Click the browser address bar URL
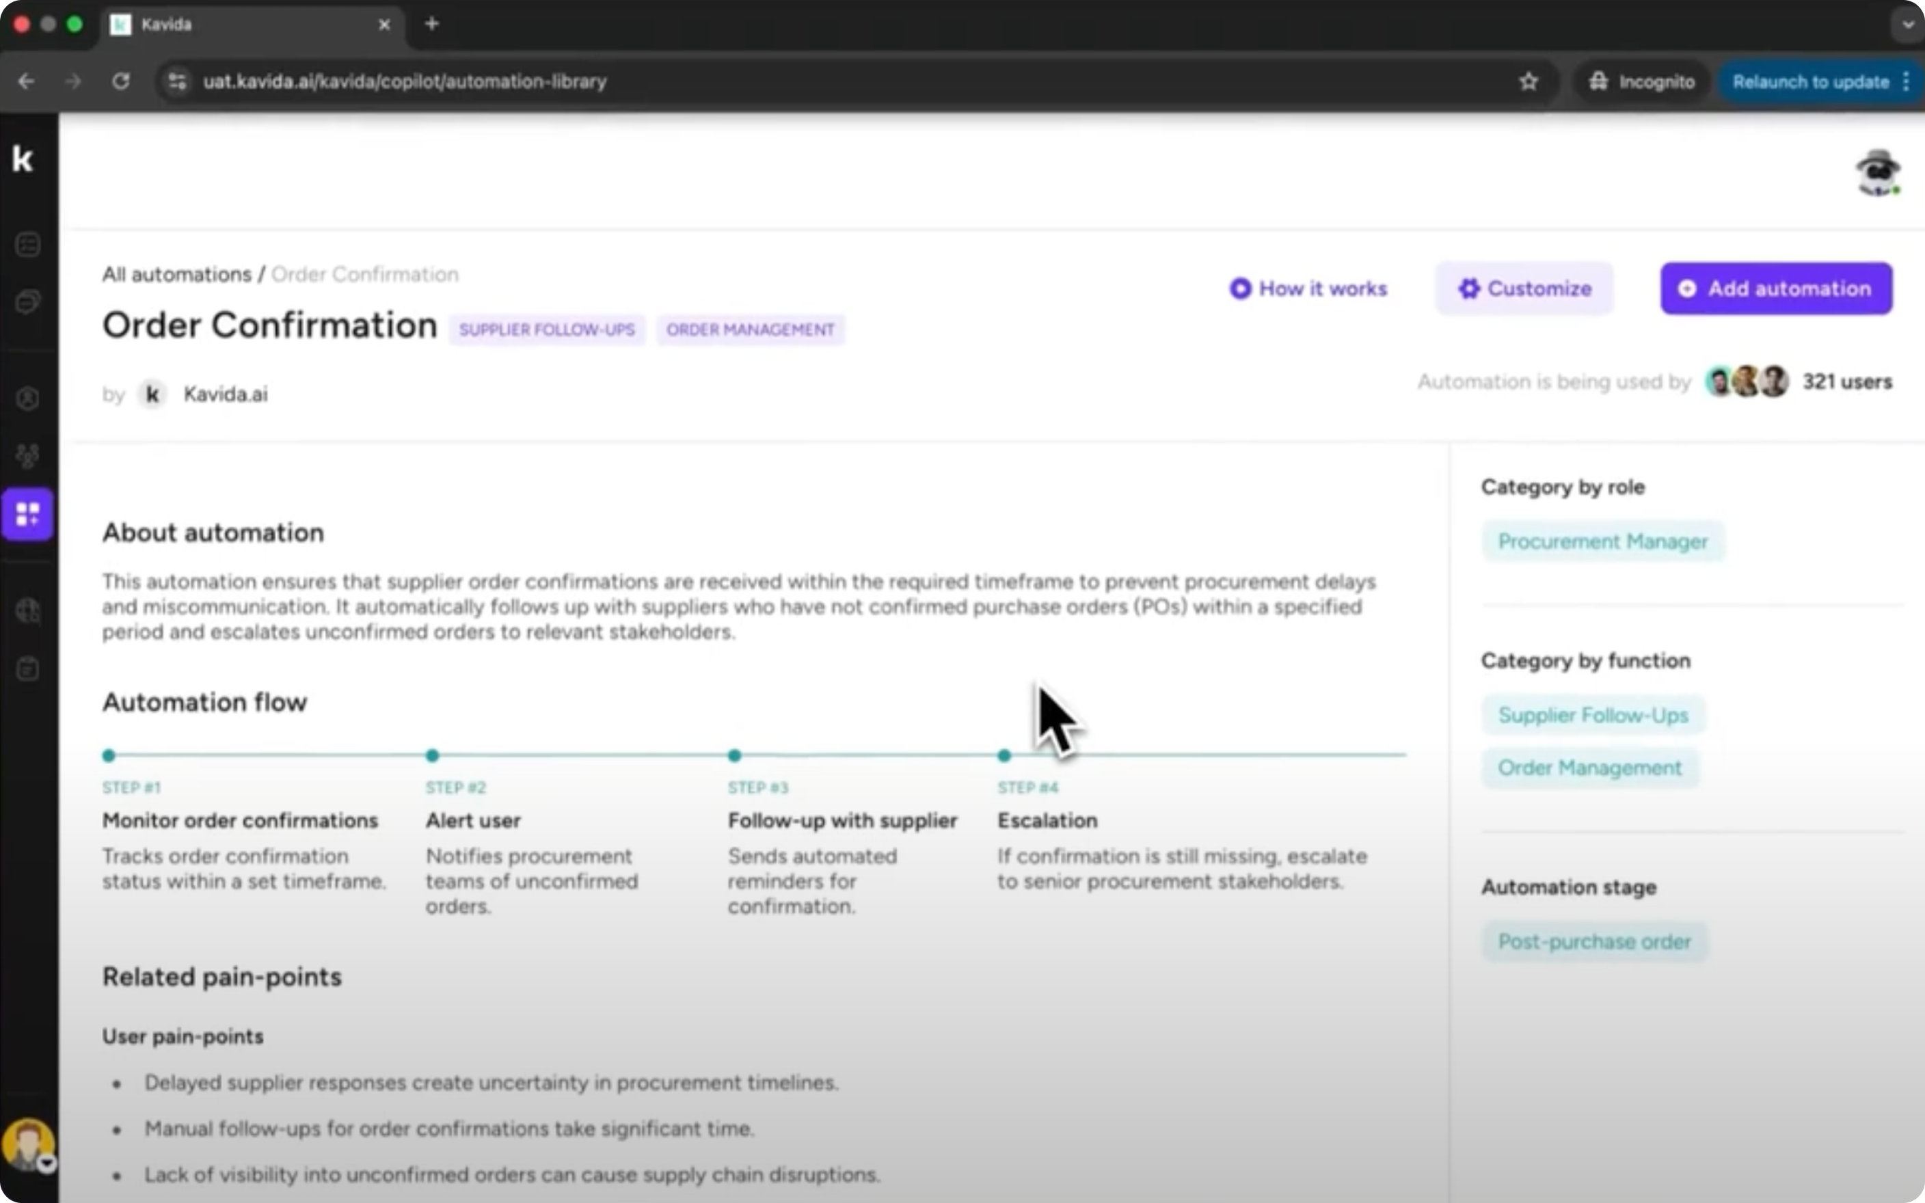Viewport: 1925px width, 1203px height. click(404, 81)
